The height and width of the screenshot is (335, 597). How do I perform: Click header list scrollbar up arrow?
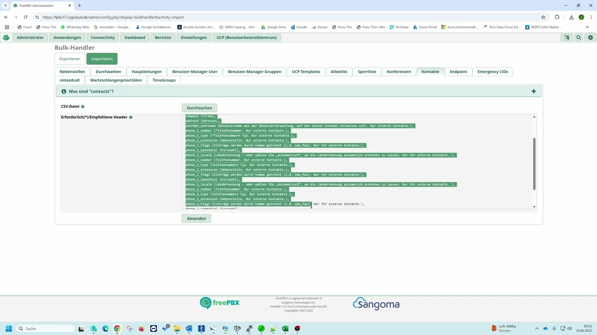pyautogui.click(x=534, y=117)
